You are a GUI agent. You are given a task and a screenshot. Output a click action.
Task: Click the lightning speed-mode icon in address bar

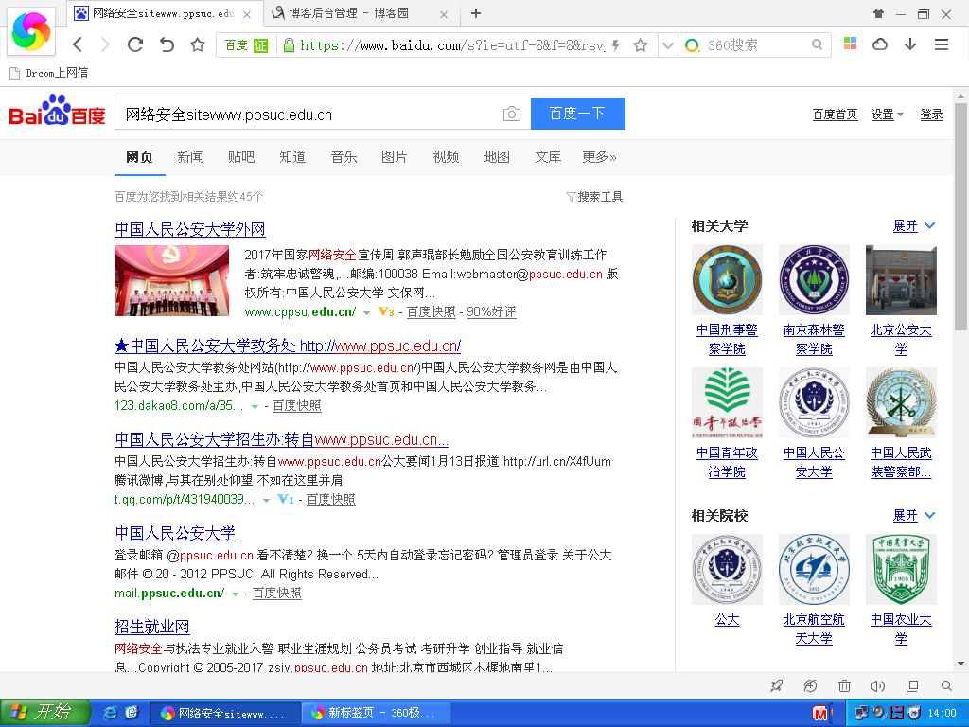[615, 45]
